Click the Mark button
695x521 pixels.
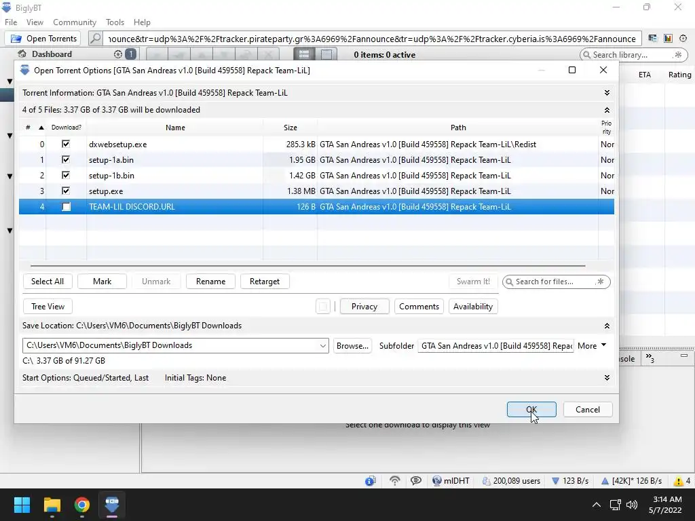click(102, 282)
